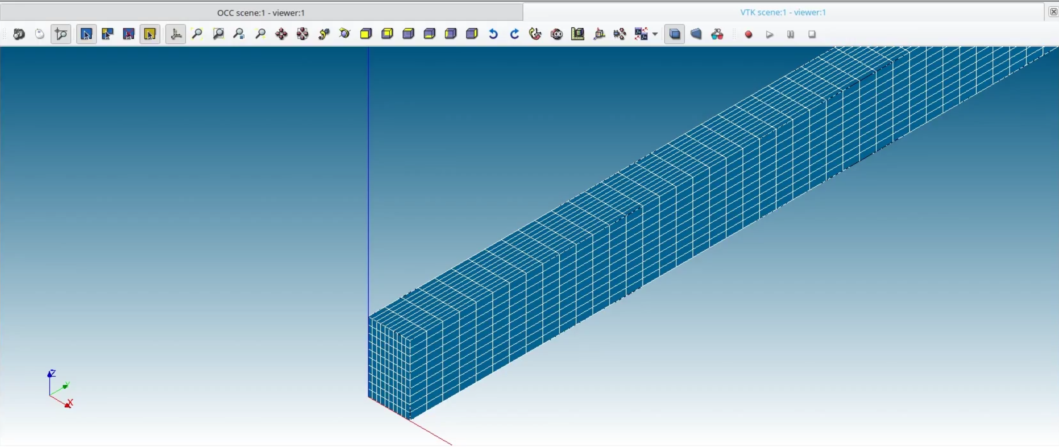Click the LOD level-of-detail icon
Image resolution: width=1059 pixels, height=447 pixels.
coord(557,34)
